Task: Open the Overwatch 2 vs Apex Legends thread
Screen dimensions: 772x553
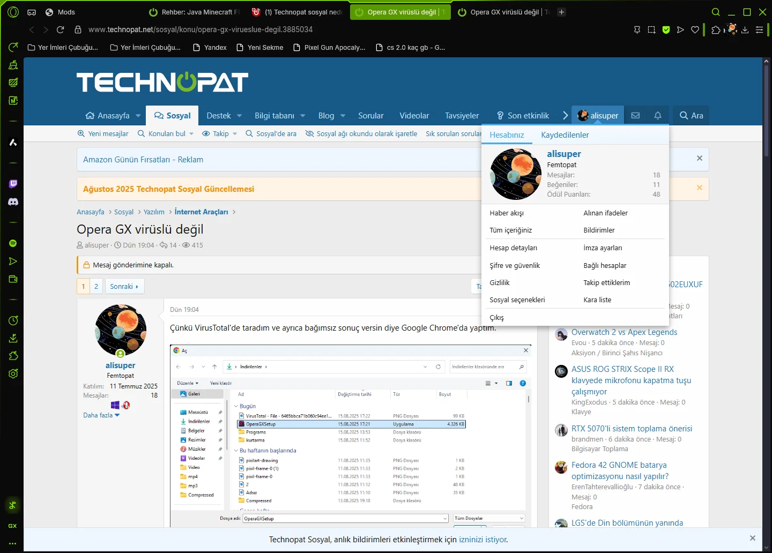Action: coord(624,332)
